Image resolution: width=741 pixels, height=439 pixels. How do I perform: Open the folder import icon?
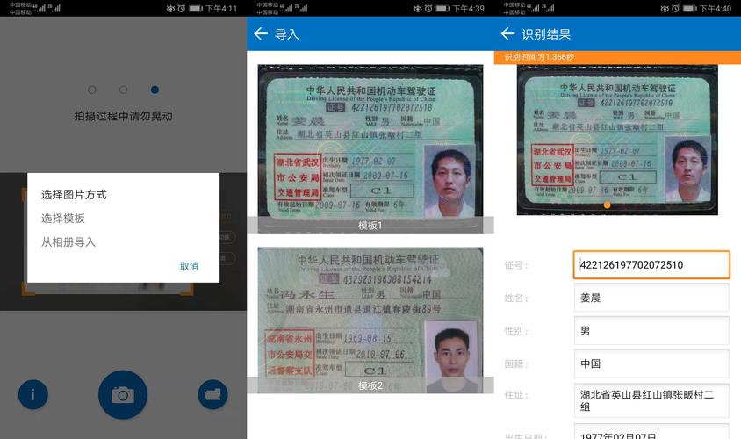point(212,395)
